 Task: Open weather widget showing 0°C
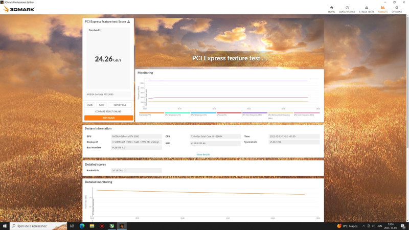pyautogui.click(x=347, y=226)
